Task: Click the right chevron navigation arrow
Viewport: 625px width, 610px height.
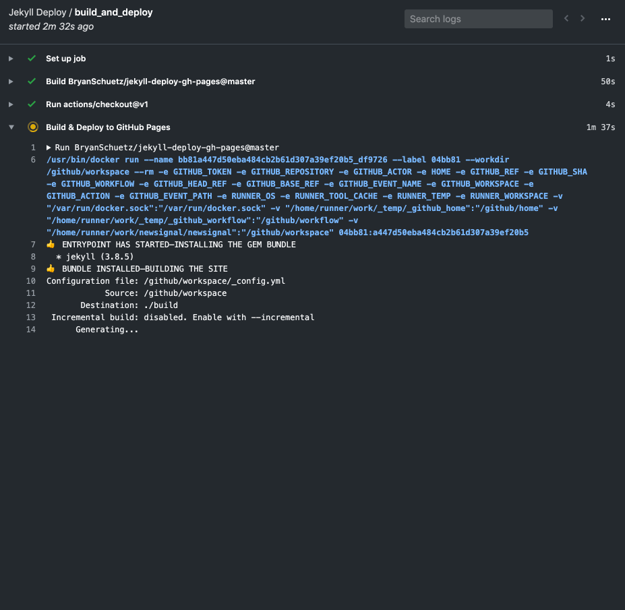Action: pos(582,18)
